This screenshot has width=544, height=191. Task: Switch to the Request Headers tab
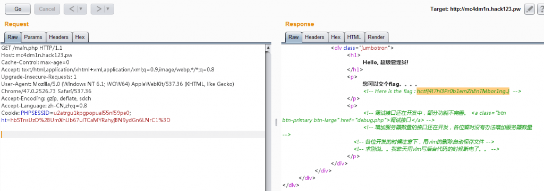coord(58,37)
